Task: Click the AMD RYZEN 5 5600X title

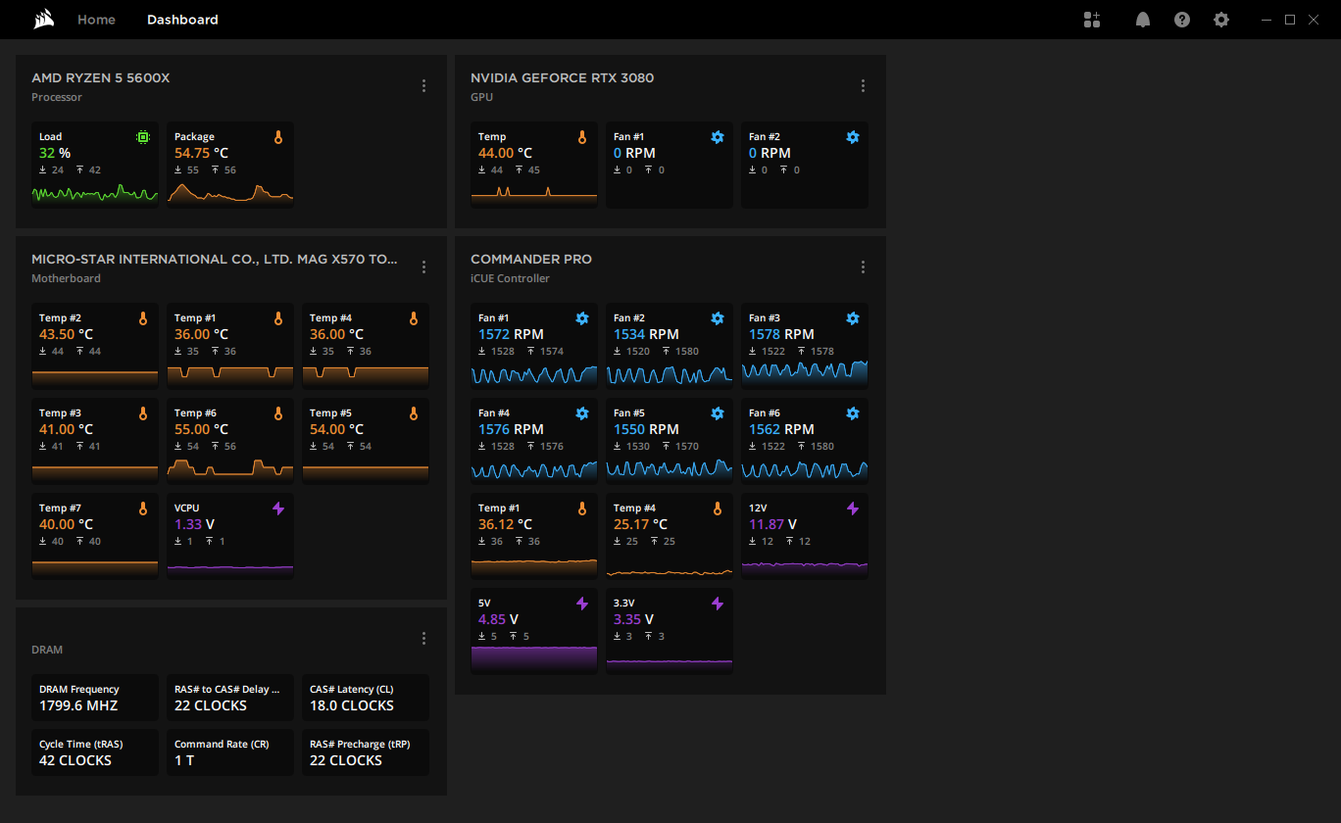Action: 101,78
